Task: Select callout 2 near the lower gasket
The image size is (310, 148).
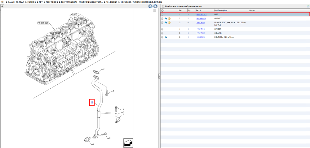Action: click(94, 144)
